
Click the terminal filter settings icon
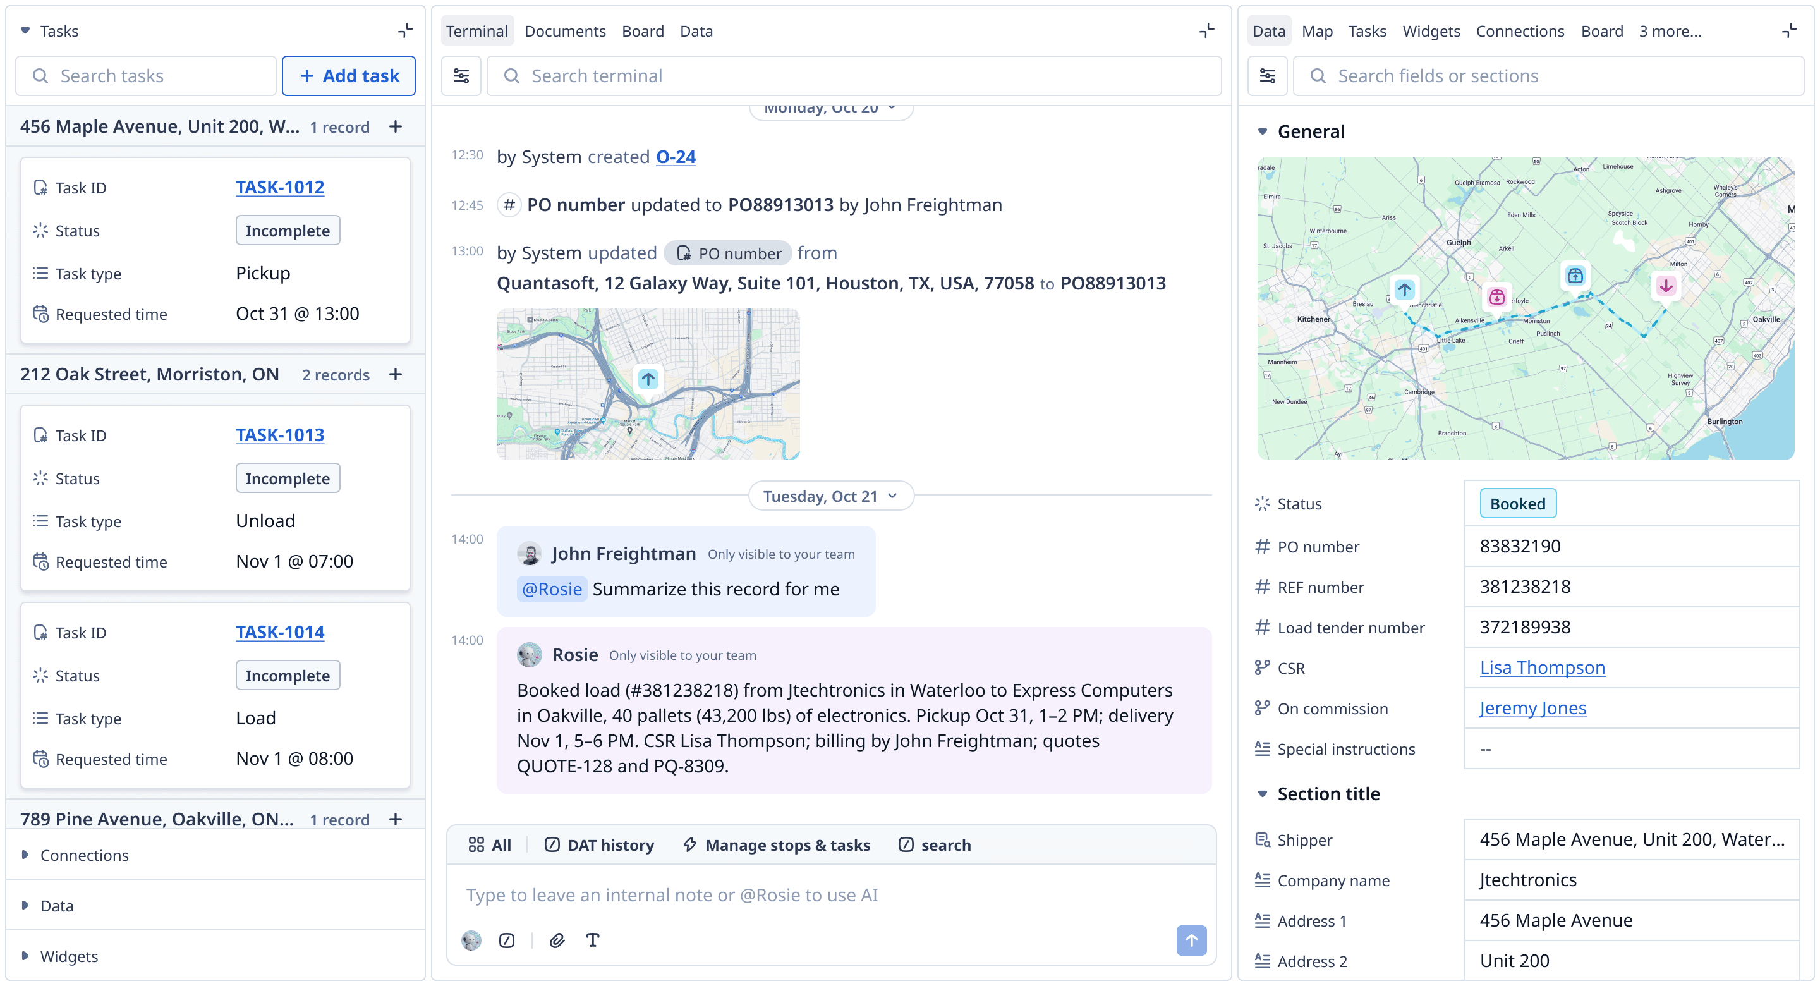pos(461,76)
